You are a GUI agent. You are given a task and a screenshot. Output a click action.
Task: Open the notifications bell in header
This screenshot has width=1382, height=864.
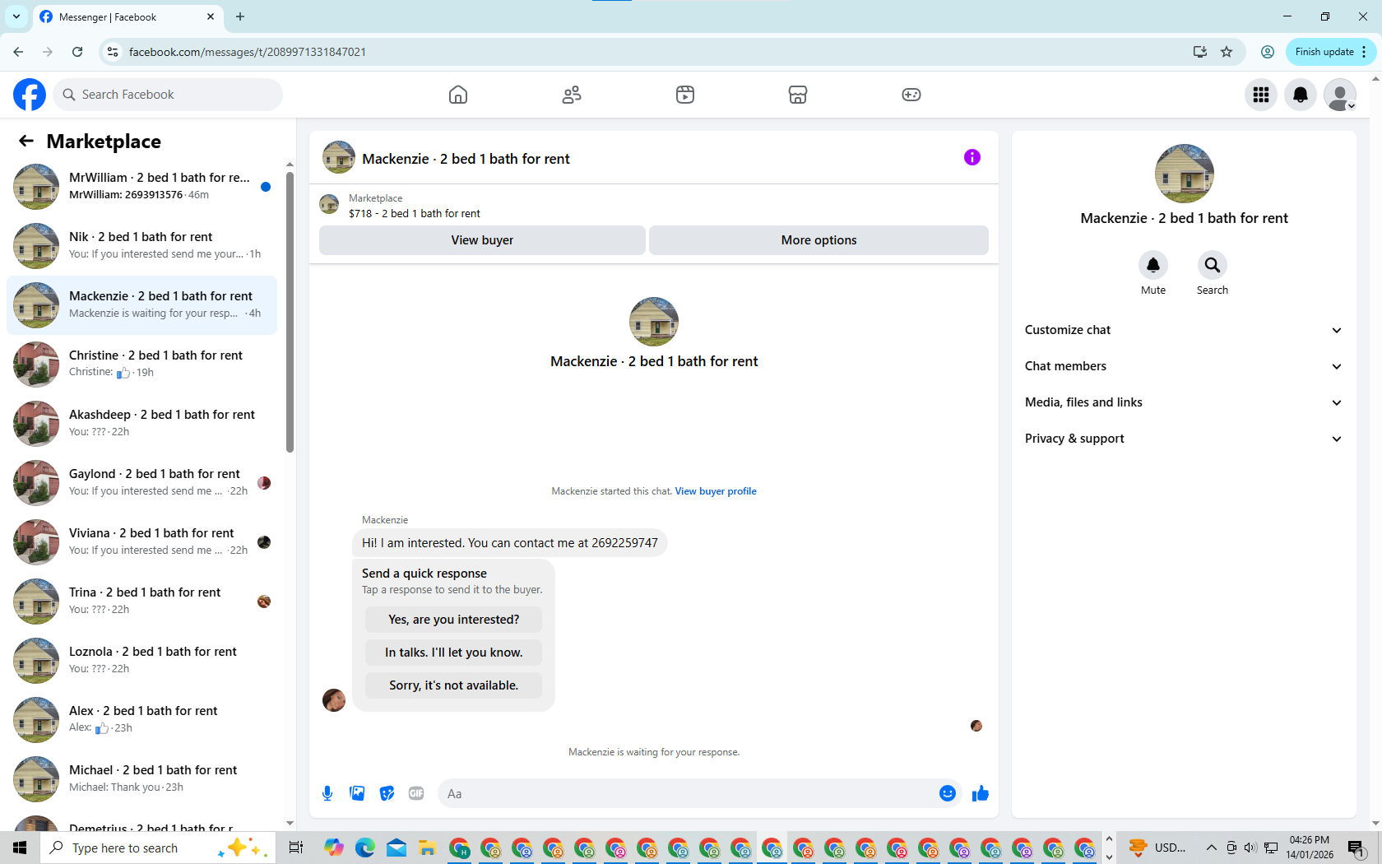pos(1301,95)
